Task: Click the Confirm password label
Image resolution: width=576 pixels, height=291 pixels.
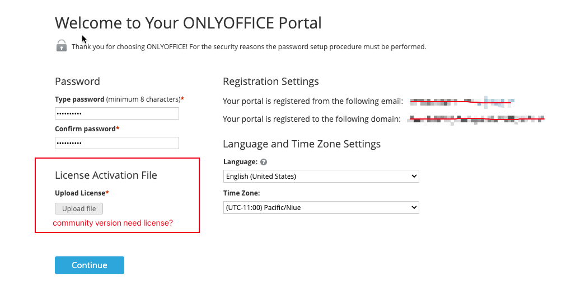Action: click(87, 129)
